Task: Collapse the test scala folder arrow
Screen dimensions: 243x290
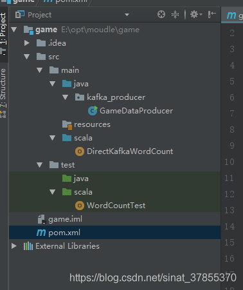Action: (x=53, y=192)
